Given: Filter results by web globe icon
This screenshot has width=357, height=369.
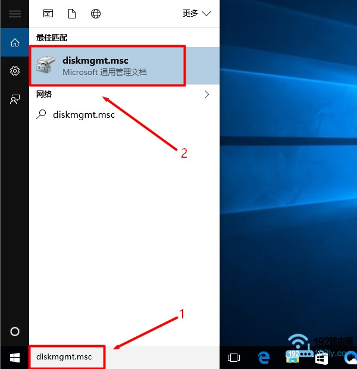Looking at the screenshot, I should click(x=96, y=14).
